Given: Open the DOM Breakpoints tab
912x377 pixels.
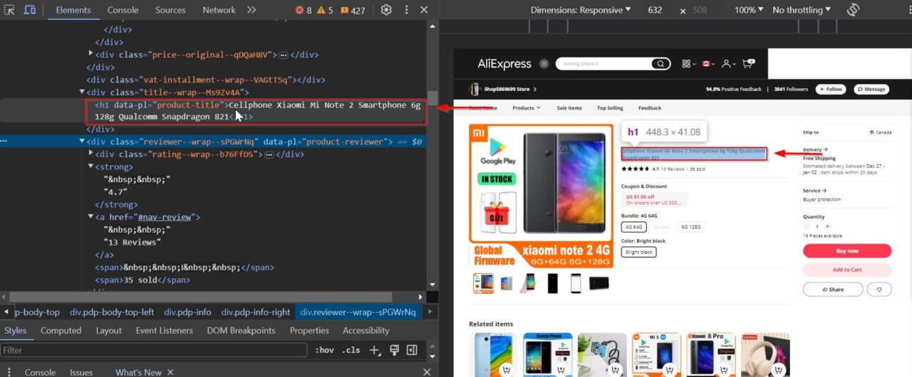Looking at the screenshot, I should [241, 330].
